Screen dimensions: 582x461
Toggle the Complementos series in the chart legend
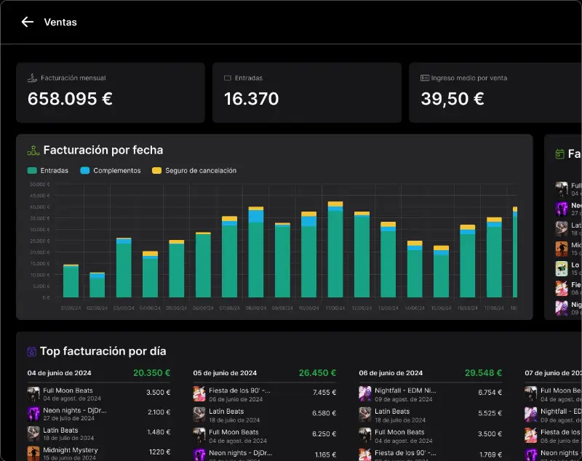116,171
